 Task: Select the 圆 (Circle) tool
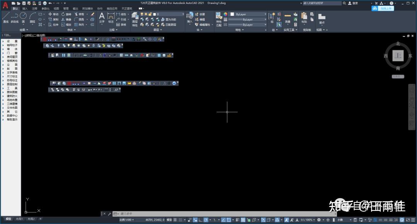click(x=24, y=17)
